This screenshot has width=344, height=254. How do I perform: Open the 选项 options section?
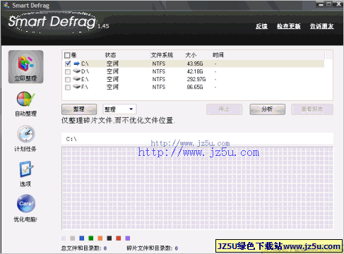tap(25, 174)
